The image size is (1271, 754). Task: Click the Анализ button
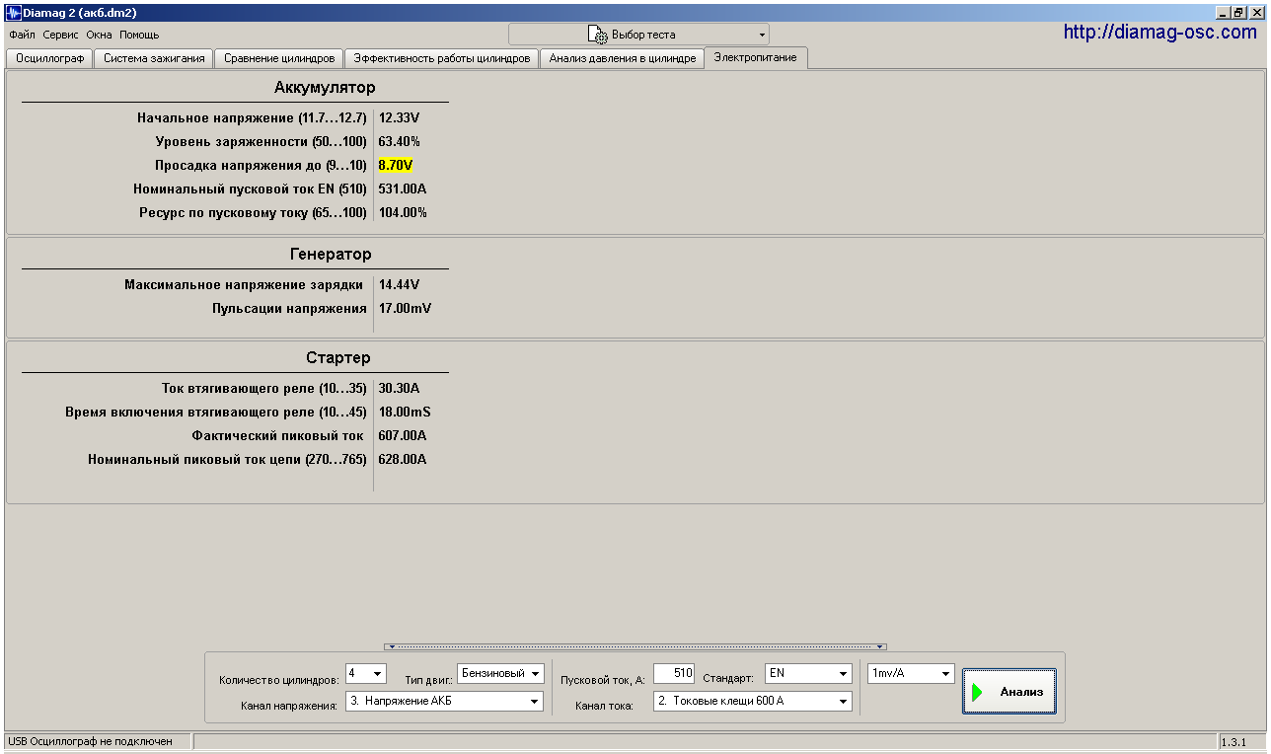coord(1009,692)
